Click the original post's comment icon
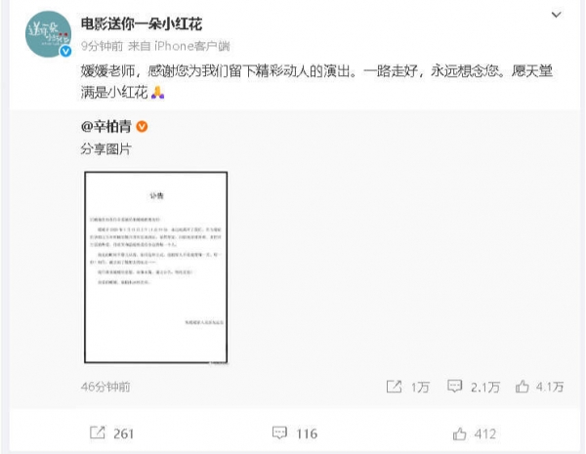Image resolution: width=586 pixels, height=454 pixels. 455,387
